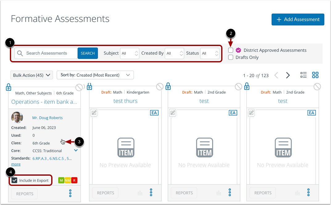
Task: Change the Sort by Created dropdown
Action: pyautogui.click(x=95, y=75)
